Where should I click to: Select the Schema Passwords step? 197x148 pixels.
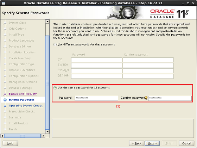click(21, 100)
